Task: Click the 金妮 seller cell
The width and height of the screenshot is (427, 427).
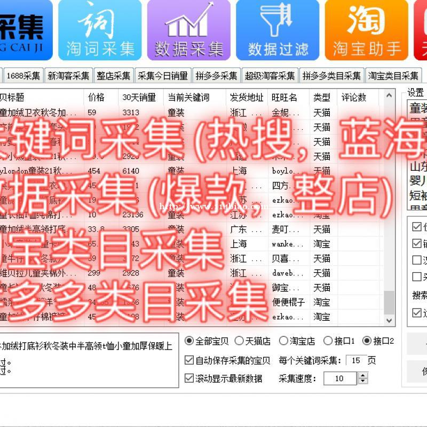Action: [x=288, y=113]
